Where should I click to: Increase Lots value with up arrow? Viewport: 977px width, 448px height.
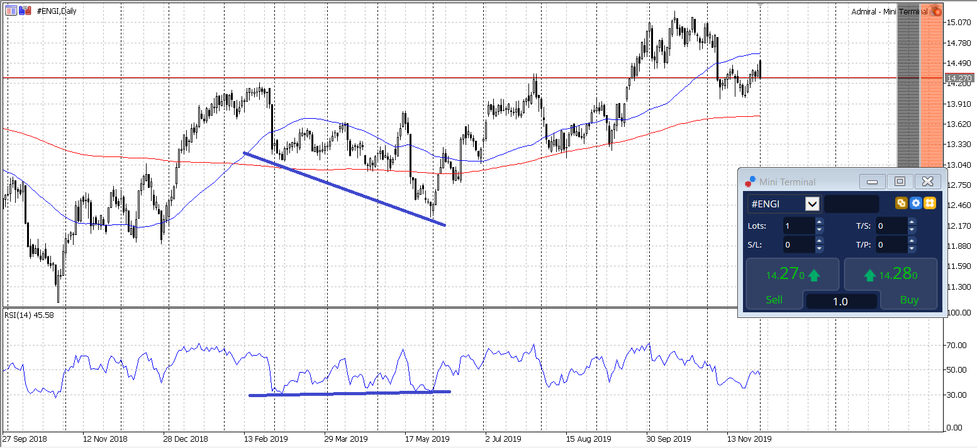pos(819,221)
